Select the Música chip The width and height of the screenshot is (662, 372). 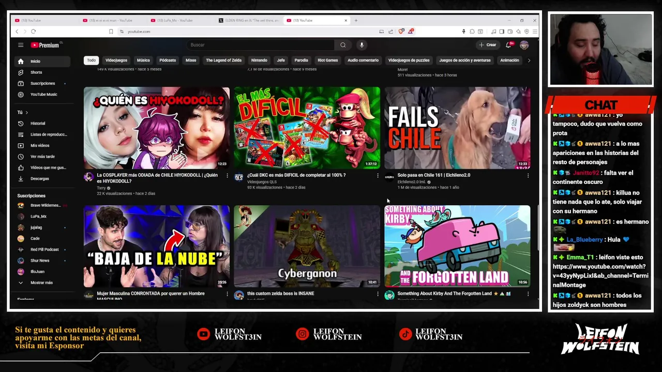(143, 60)
